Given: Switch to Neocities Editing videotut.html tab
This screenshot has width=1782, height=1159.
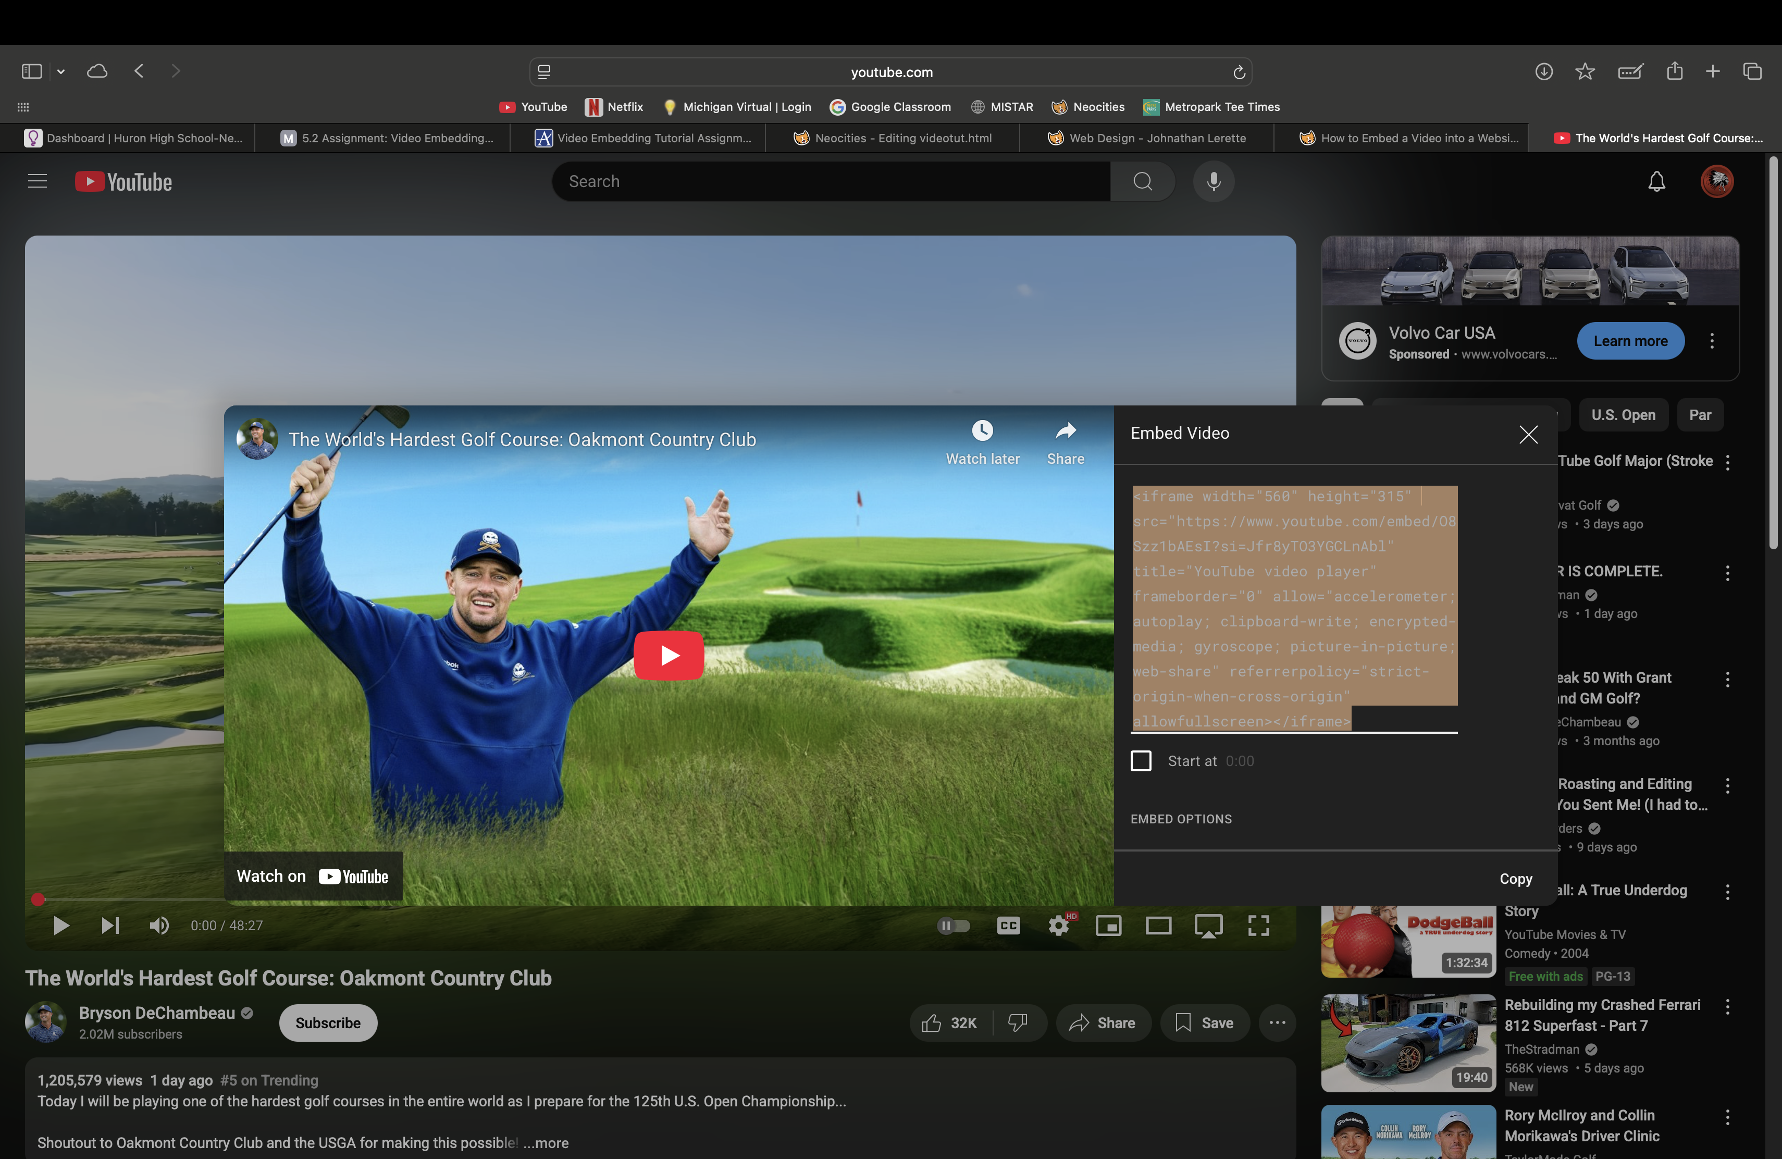Looking at the screenshot, I should [893, 138].
